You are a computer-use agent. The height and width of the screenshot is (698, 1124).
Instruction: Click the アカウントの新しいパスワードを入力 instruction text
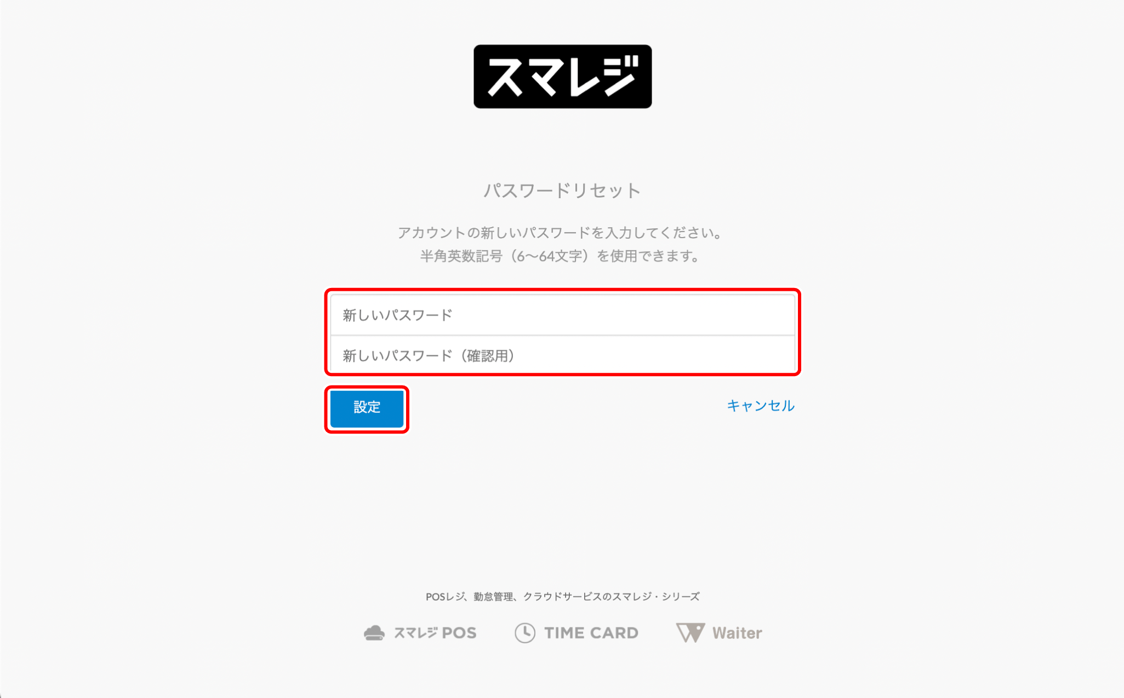coord(559,233)
